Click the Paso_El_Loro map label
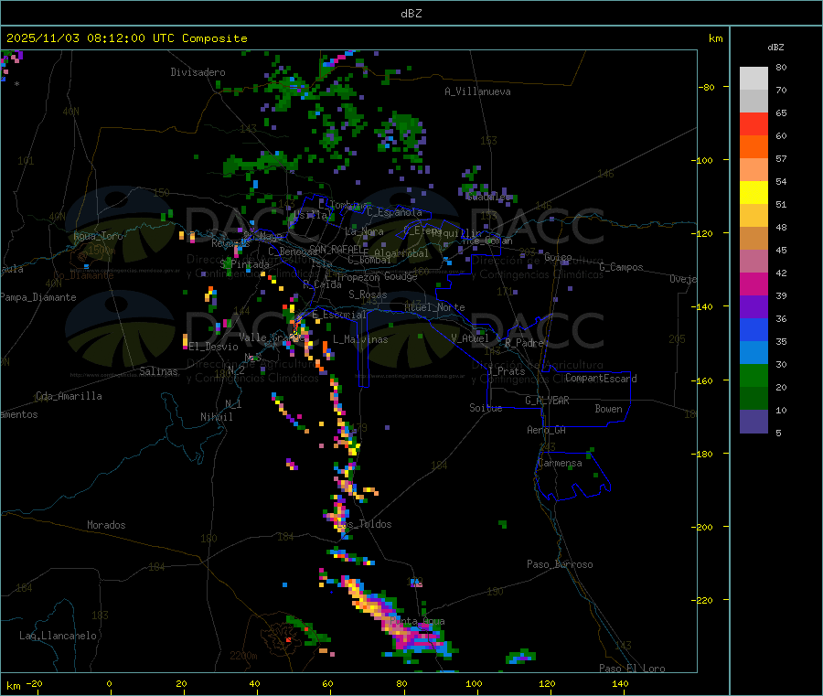 tap(633, 669)
